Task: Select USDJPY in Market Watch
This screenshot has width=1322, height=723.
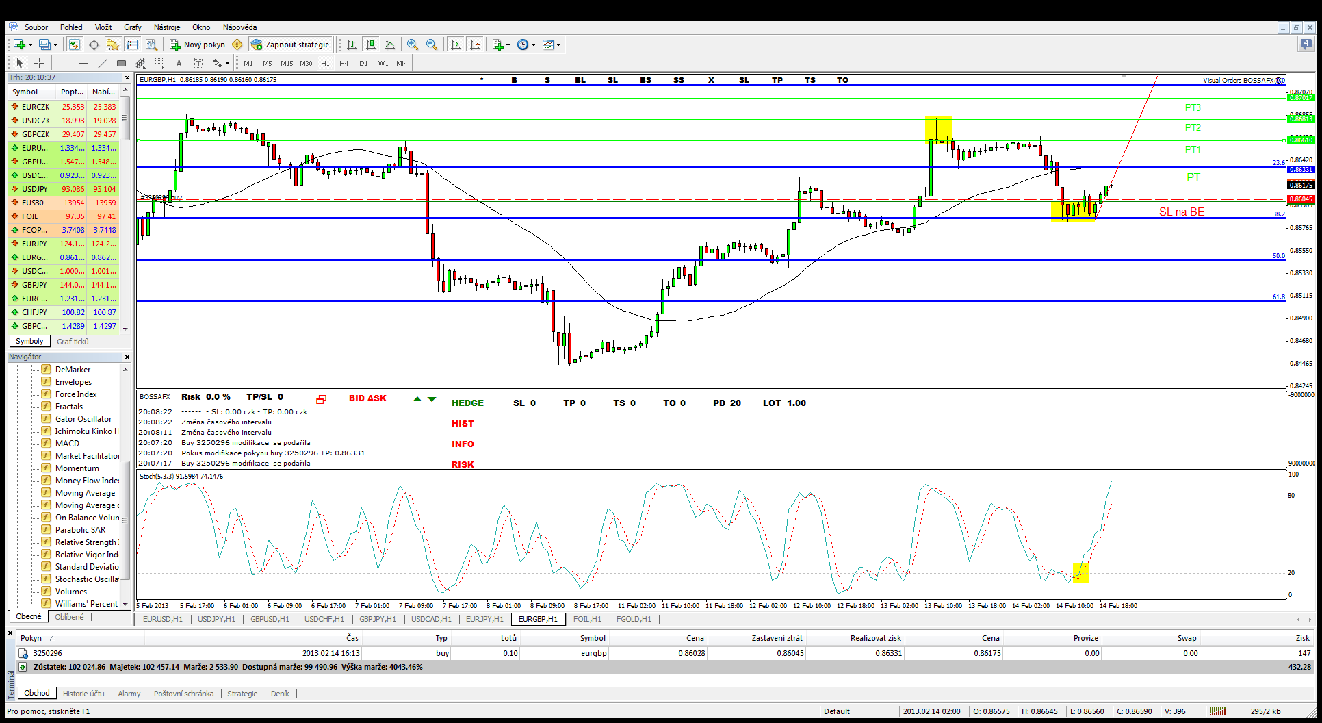Action: click(64, 189)
